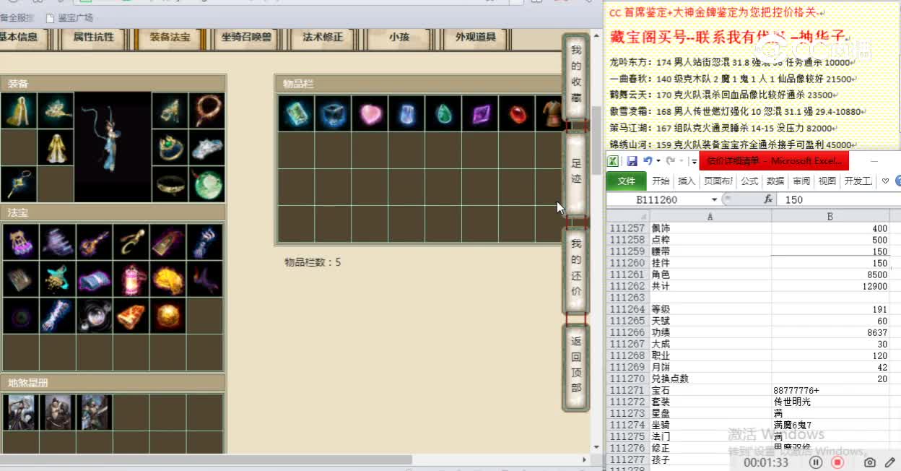Click the Excel save icon

click(x=632, y=161)
